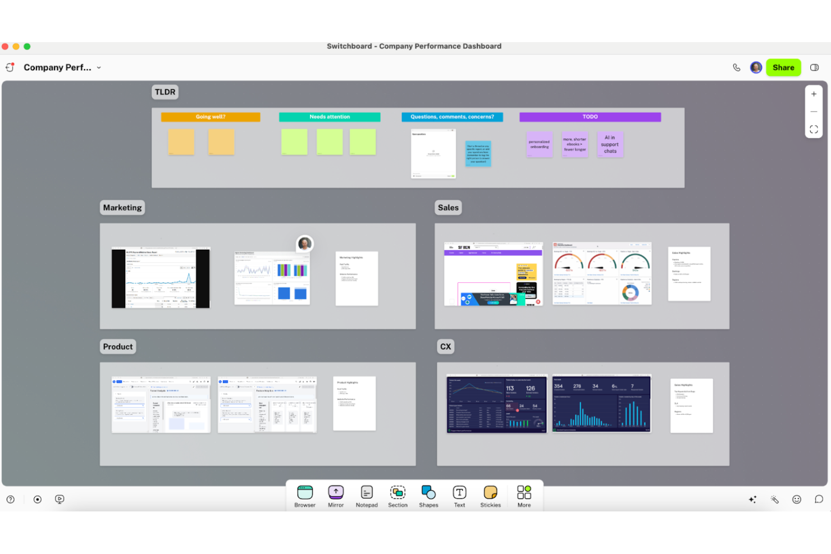The width and height of the screenshot is (831, 554).
Task: Select second orange sticky under Going well
Action: click(x=221, y=142)
